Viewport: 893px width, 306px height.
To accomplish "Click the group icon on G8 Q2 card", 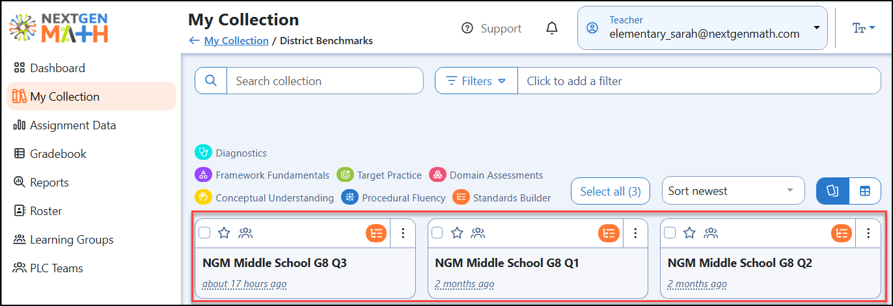I will coord(711,233).
